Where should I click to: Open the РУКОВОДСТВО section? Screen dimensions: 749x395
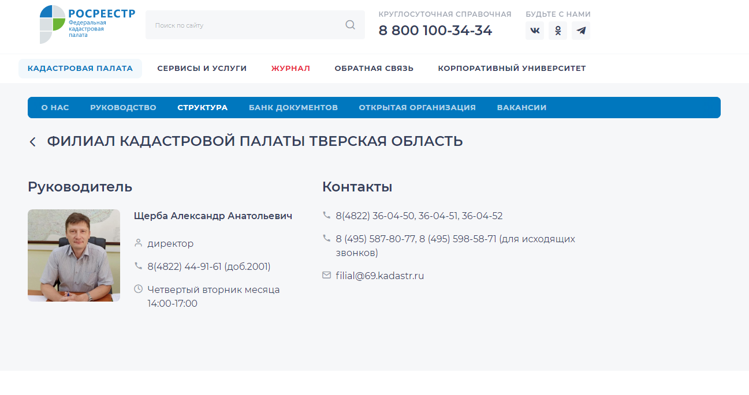click(x=123, y=107)
